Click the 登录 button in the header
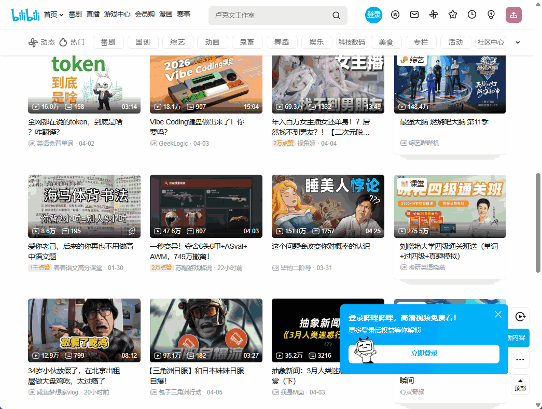 [373, 15]
